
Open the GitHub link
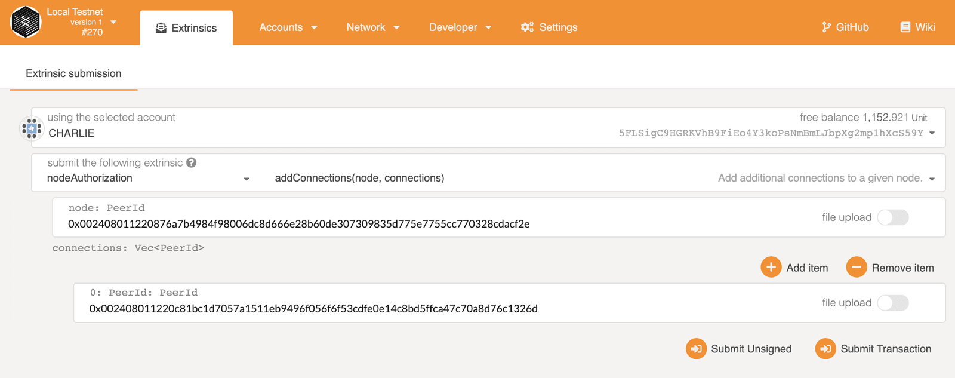click(x=845, y=27)
